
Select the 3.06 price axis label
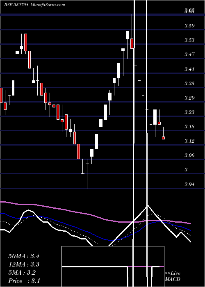[x=189, y=155]
